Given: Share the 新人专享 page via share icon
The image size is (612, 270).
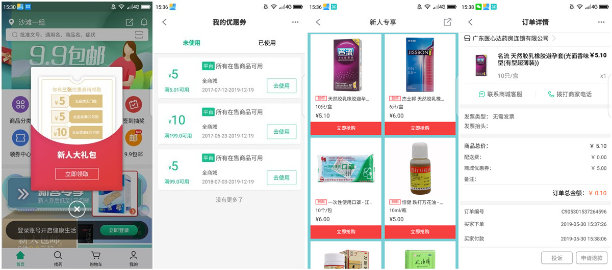Looking at the screenshot, I should coord(447,22).
